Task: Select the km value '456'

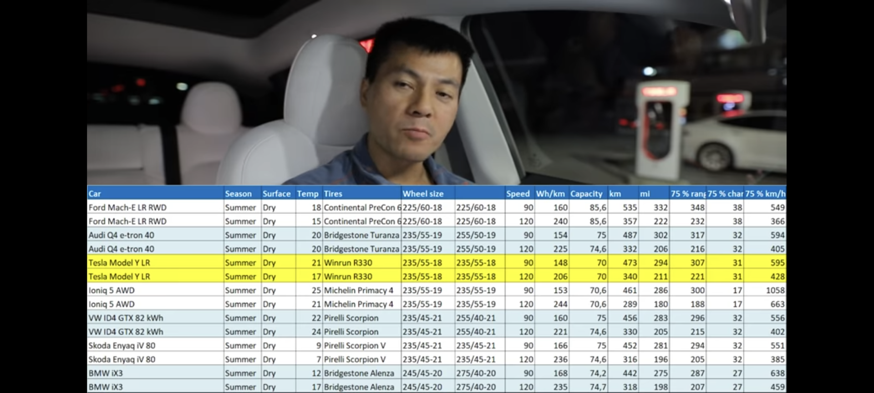Action: click(630, 318)
